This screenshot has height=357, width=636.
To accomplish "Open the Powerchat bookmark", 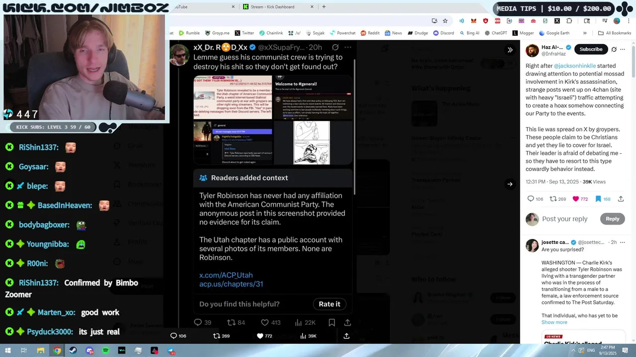I will 342,33.
